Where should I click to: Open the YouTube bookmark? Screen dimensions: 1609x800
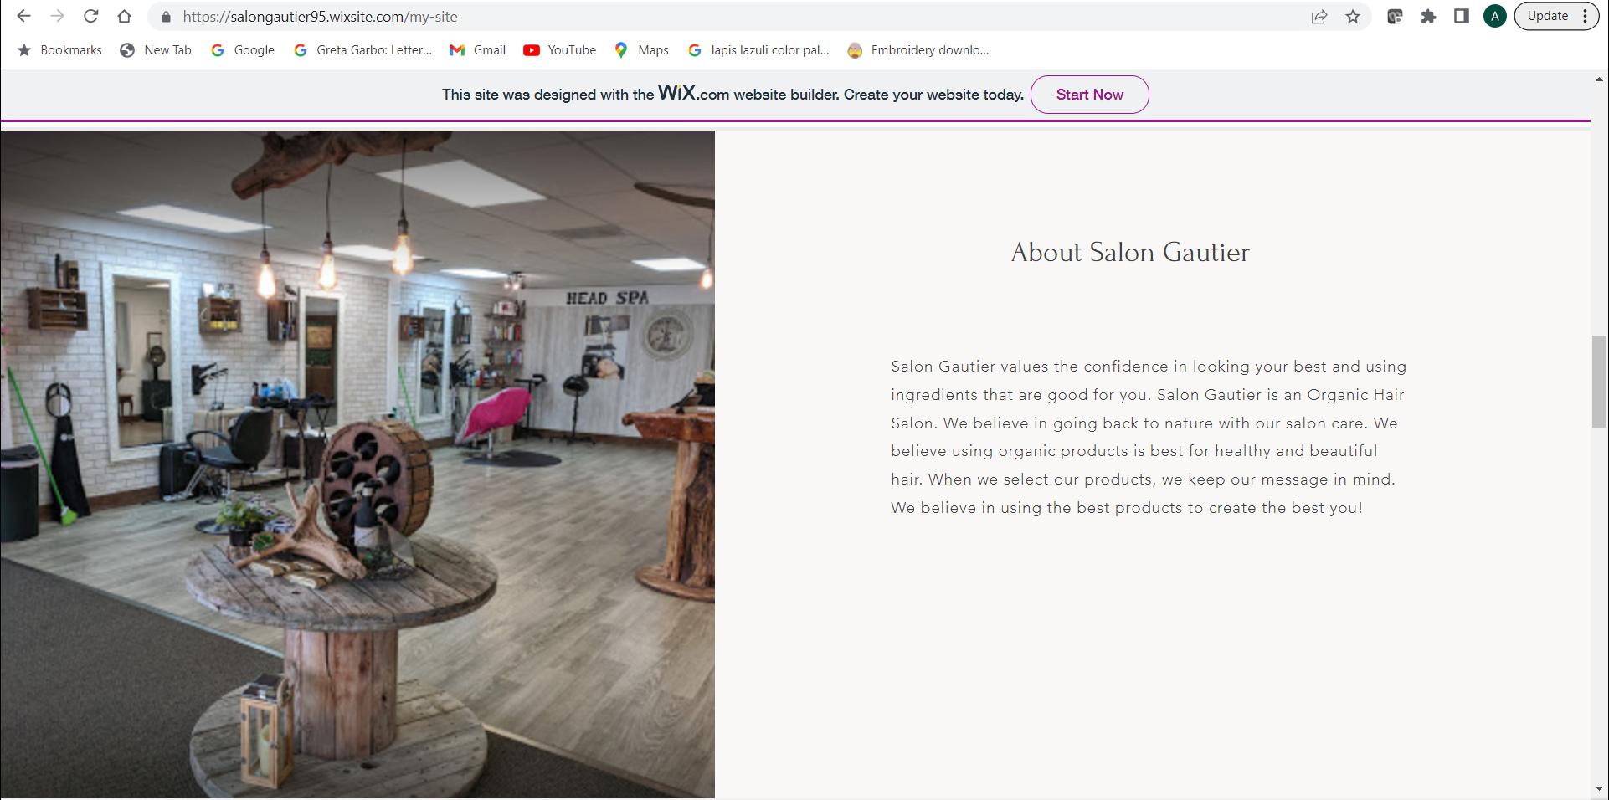tap(560, 50)
